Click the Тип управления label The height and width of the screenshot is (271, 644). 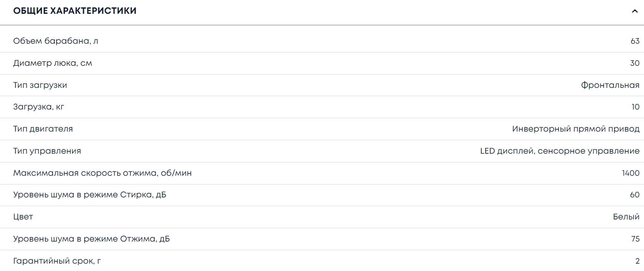pyautogui.click(x=47, y=151)
